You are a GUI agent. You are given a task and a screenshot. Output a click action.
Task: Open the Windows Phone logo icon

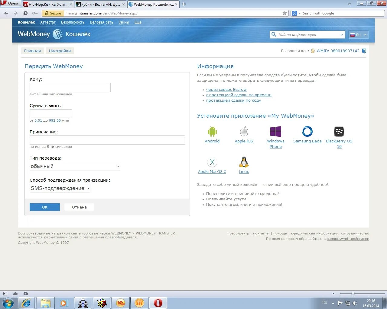tap(276, 132)
